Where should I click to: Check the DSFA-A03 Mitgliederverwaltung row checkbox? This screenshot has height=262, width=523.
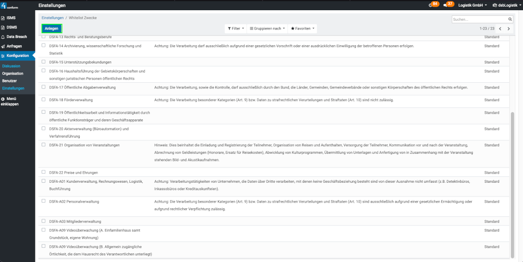tap(44, 221)
